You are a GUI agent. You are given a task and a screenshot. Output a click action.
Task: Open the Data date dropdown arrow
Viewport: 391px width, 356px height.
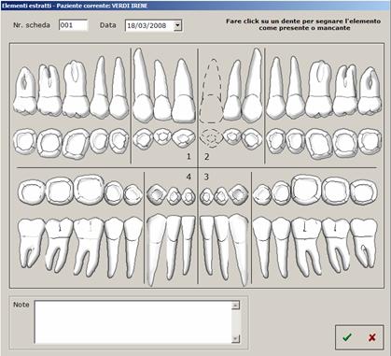click(177, 25)
